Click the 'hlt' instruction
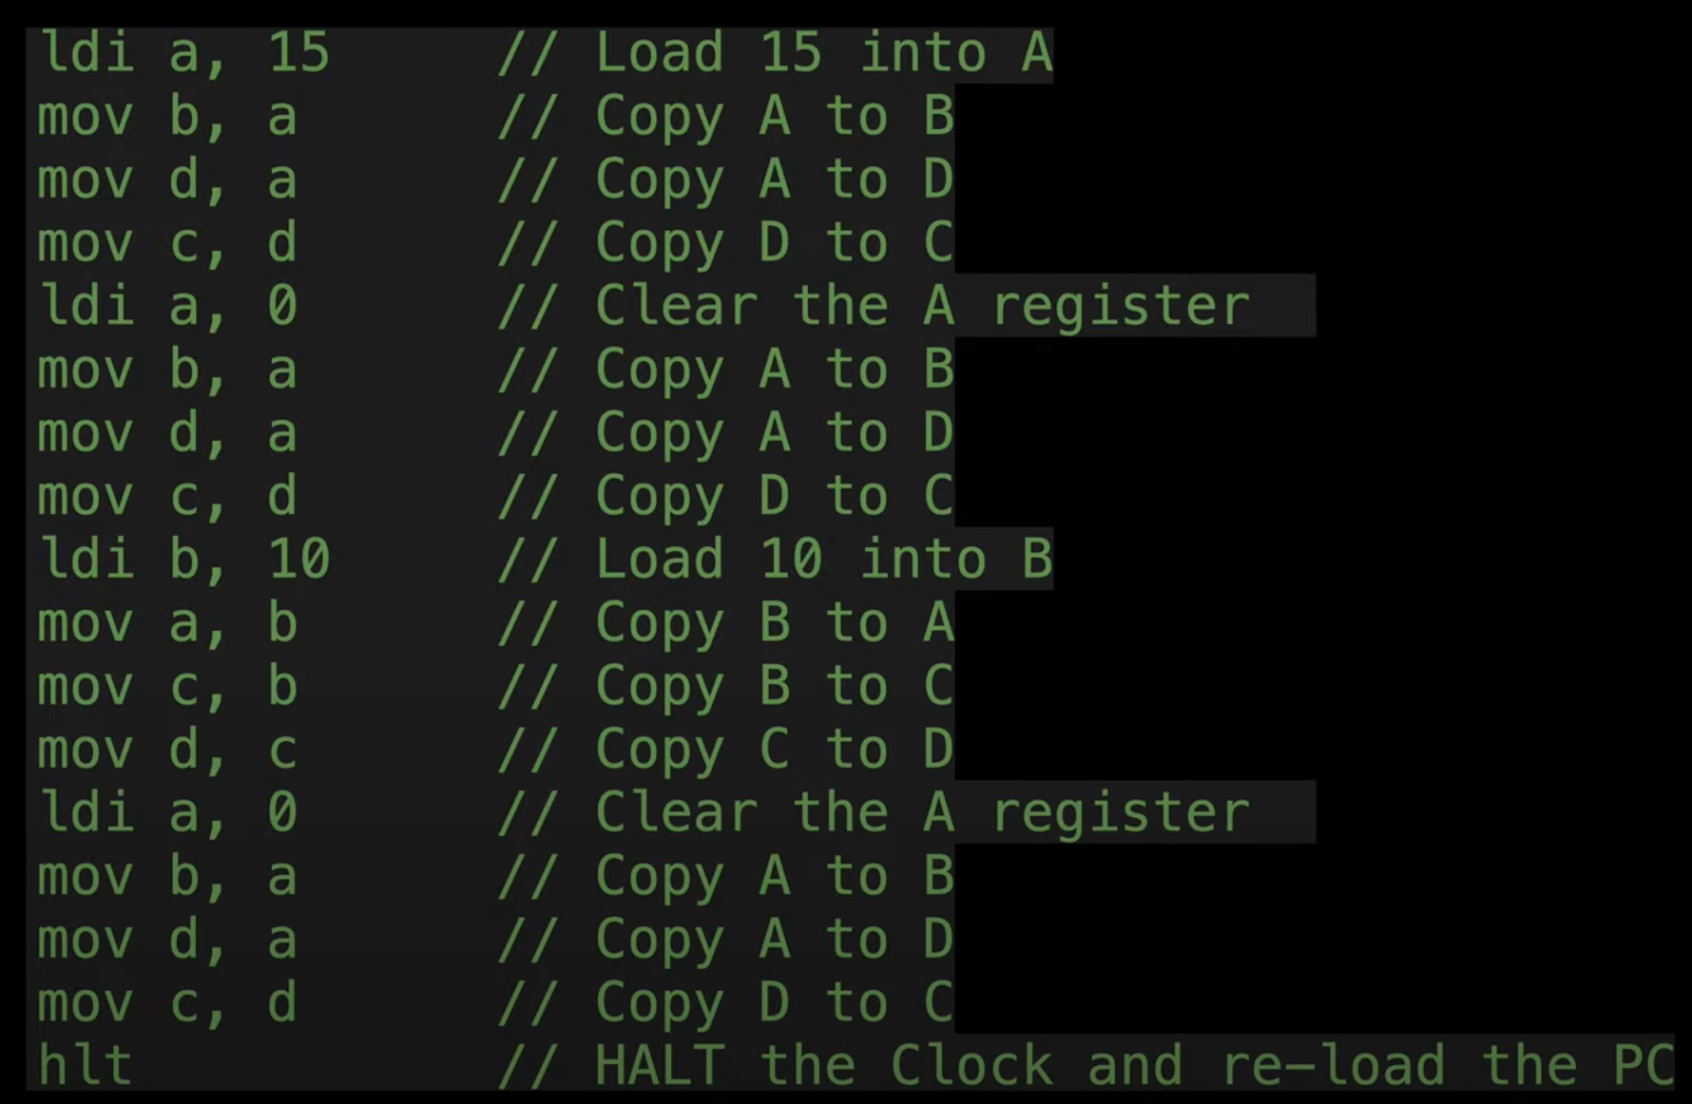 click(x=85, y=1065)
